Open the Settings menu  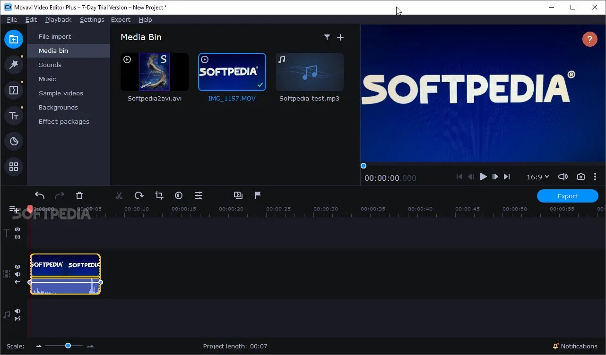(92, 19)
